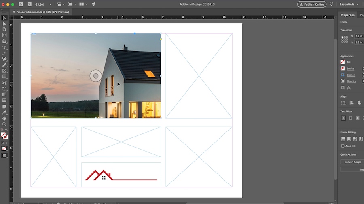Select the Line tool
The image size is (364, 204).
[4, 53]
